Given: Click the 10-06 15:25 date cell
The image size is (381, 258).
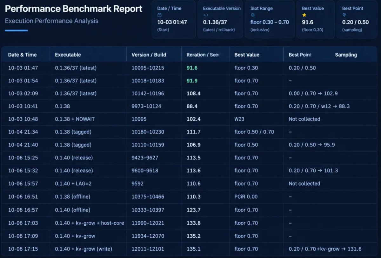Looking at the screenshot, I should click(23, 158).
